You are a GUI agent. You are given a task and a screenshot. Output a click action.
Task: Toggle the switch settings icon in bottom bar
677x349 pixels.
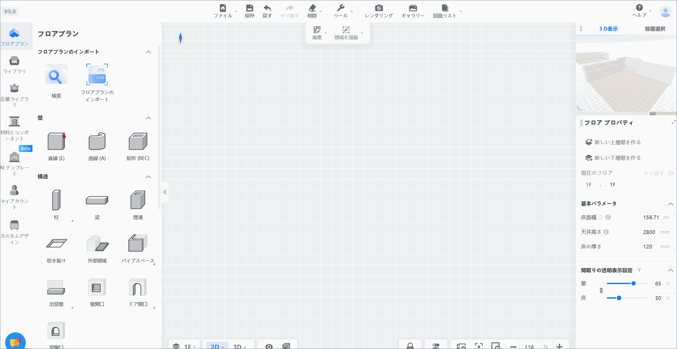(x=436, y=346)
